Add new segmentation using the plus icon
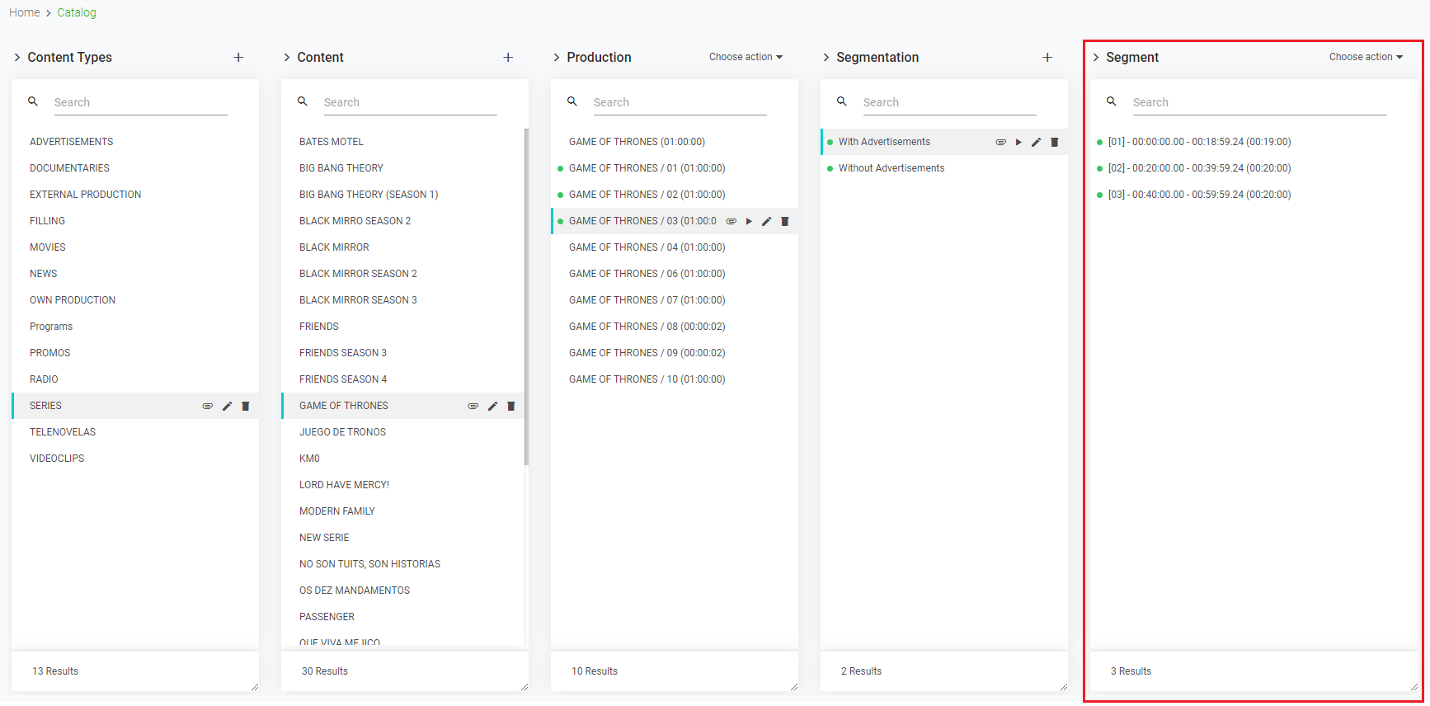This screenshot has width=1430, height=706. 1047,57
